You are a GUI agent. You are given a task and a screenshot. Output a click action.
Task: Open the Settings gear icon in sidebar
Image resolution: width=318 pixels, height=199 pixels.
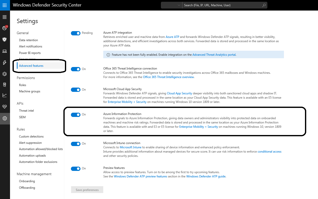(5, 118)
